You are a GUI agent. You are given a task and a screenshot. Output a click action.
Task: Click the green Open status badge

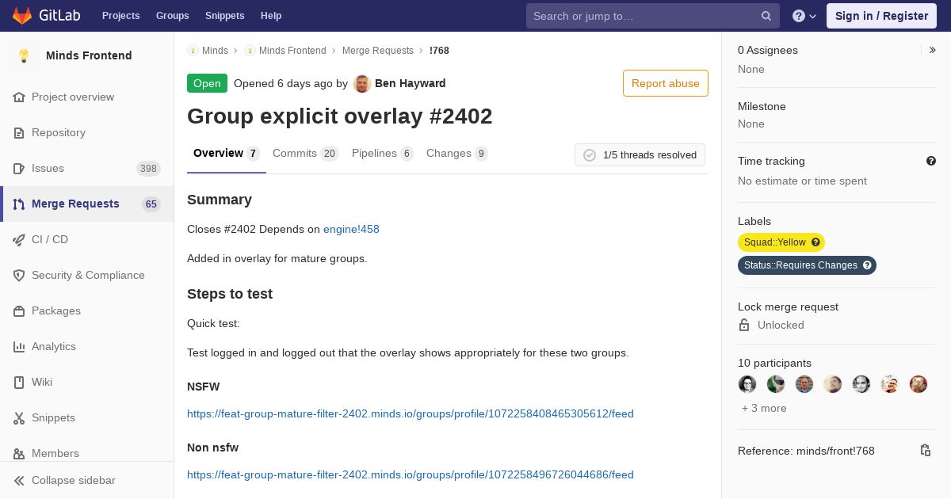point(207,83)
